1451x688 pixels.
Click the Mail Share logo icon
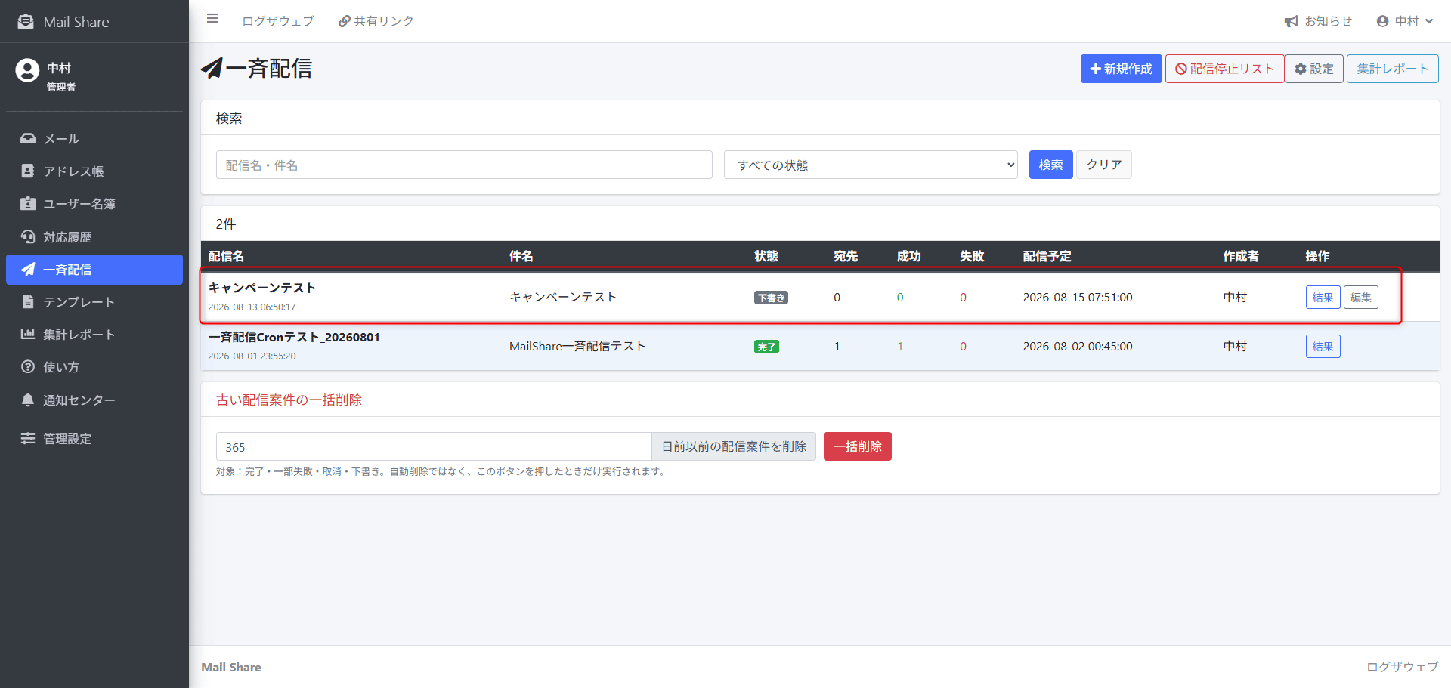click(x=26, y=22)
